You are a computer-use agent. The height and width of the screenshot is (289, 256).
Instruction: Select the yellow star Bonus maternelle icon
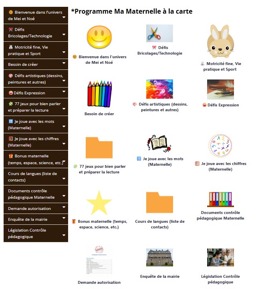(99, 203)
